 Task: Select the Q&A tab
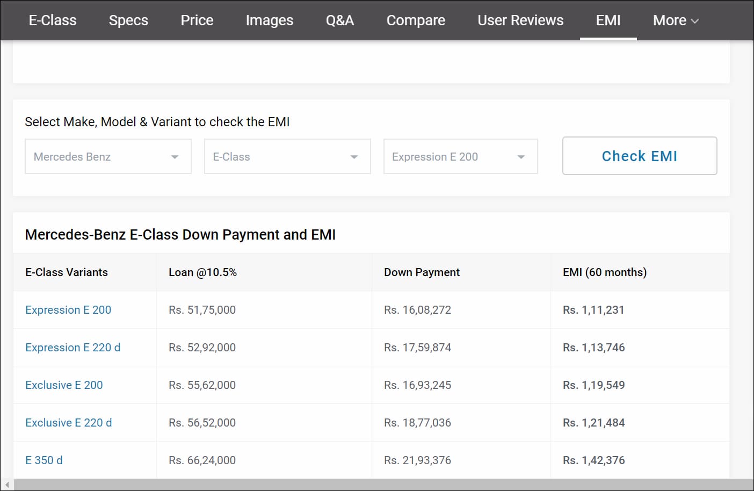[339, 20]
